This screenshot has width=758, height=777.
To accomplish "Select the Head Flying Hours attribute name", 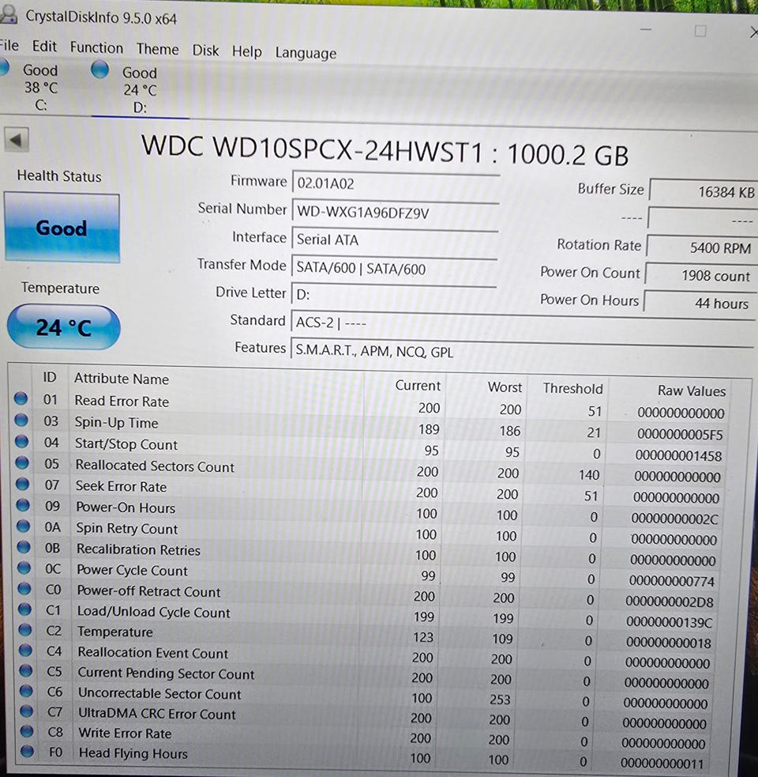I will [x=133, y=753].
